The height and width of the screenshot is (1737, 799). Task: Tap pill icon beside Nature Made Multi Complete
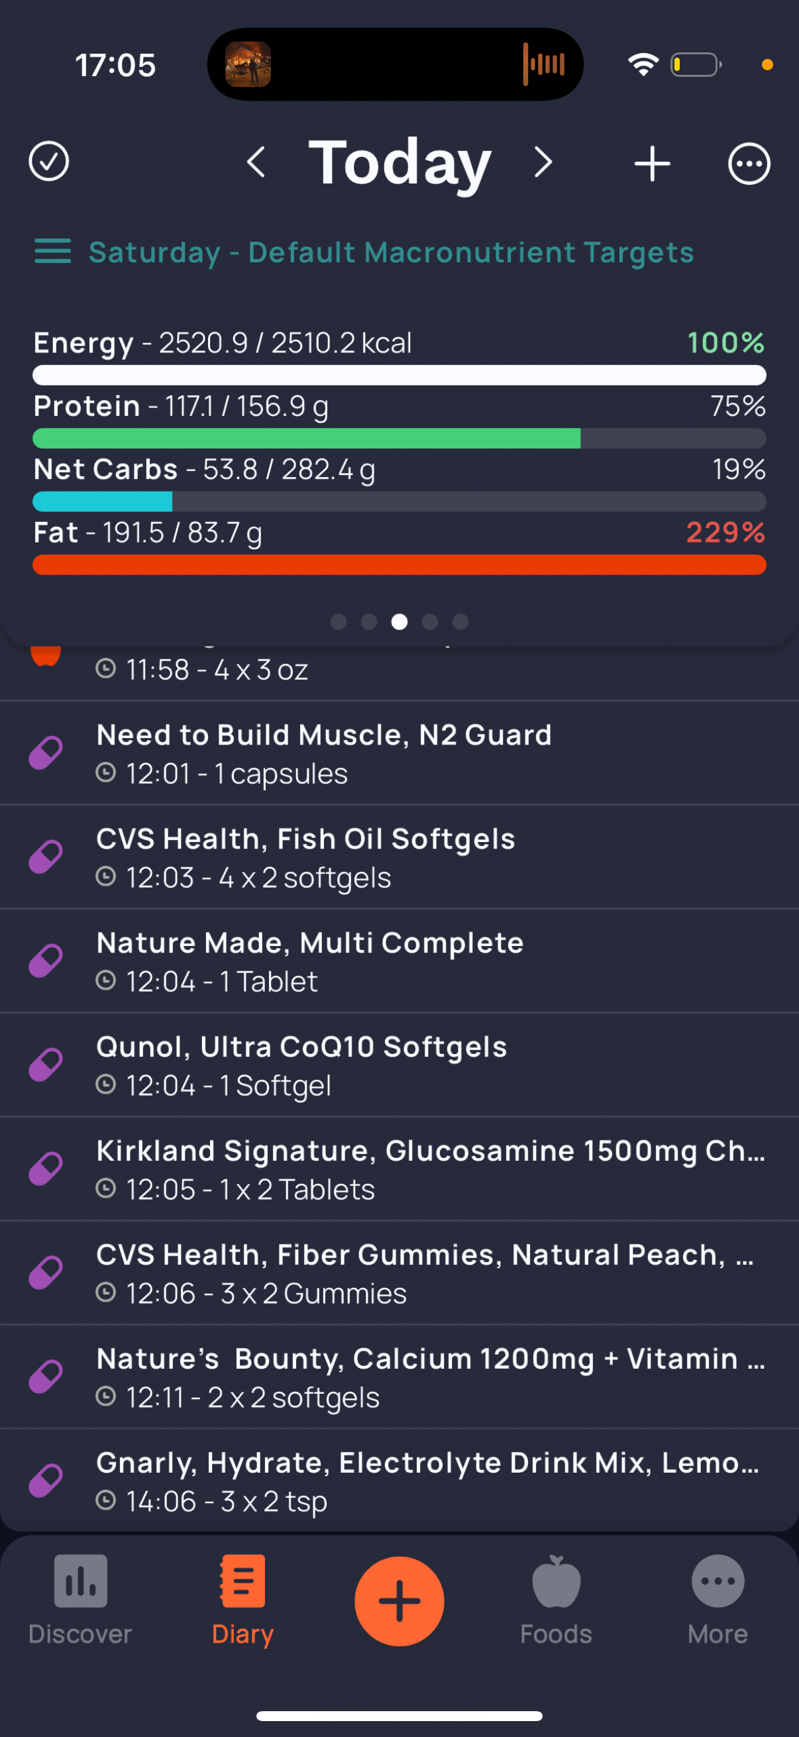pyautogui.click(x=46, y=961)
